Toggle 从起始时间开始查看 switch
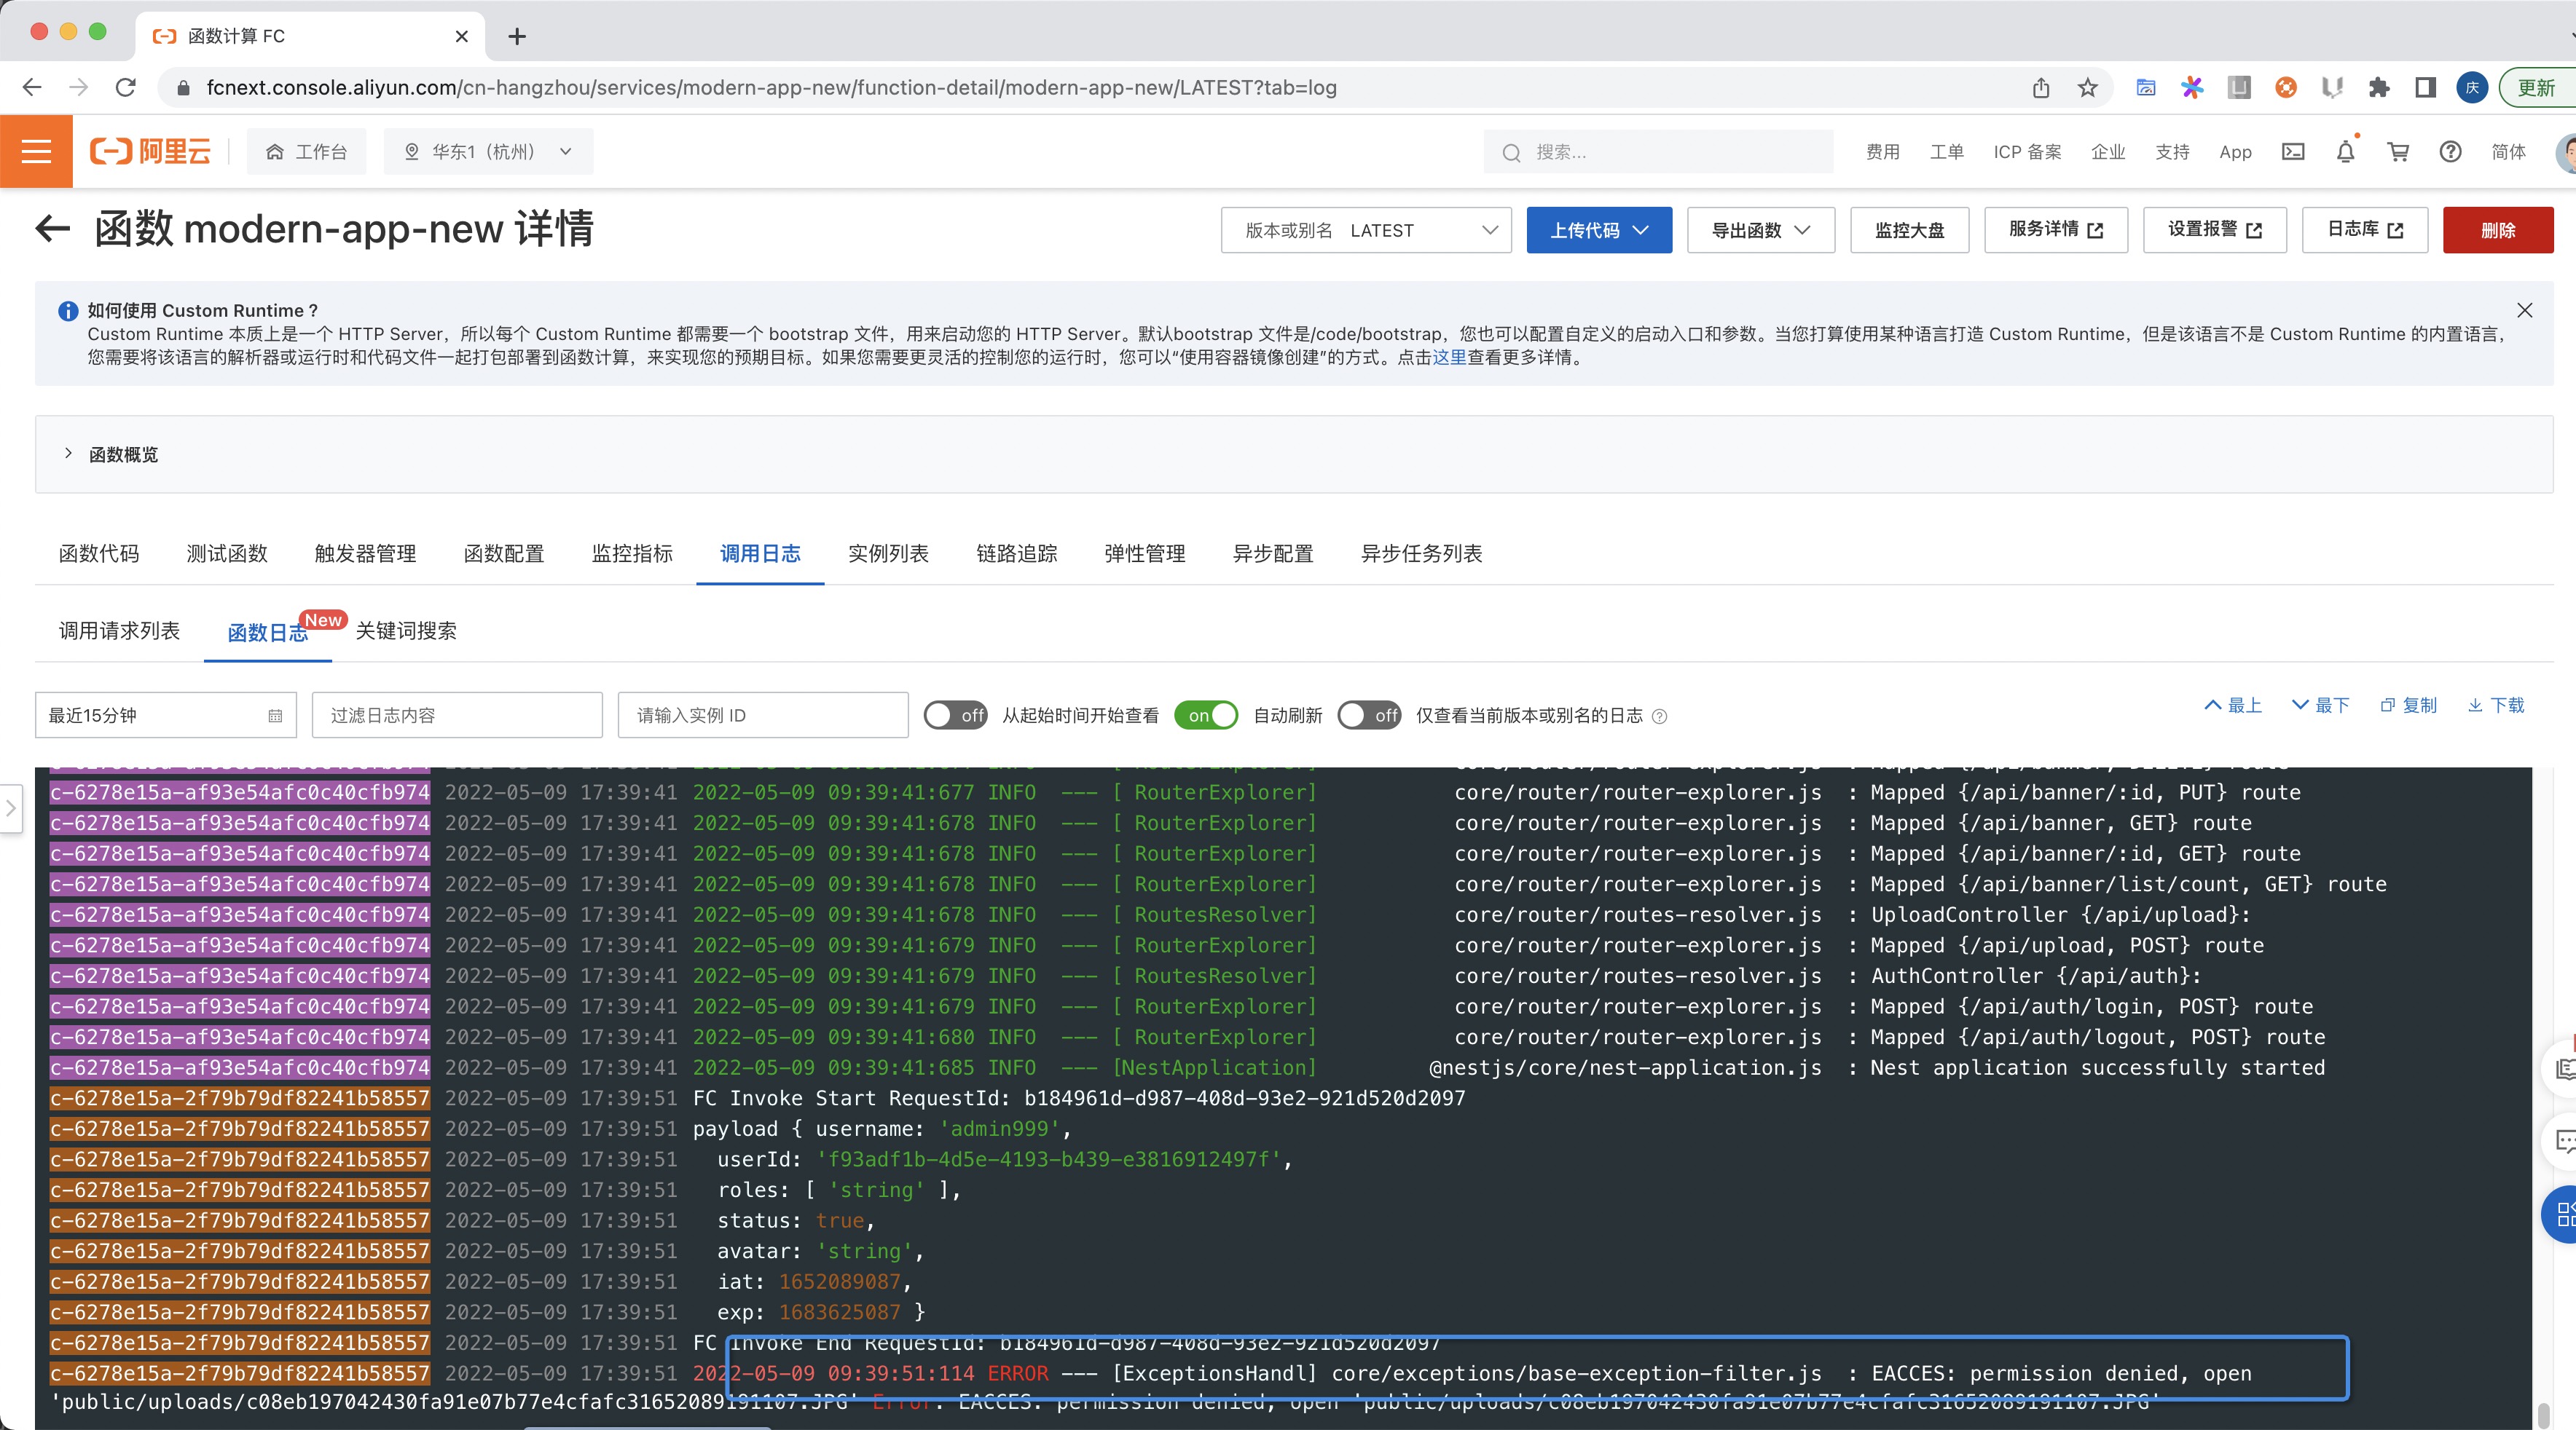 pos(955,716)
